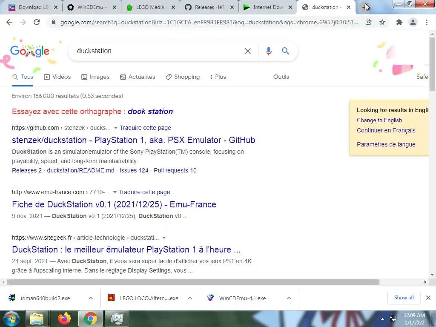Show hidden system tray icons
Viewport: 436px width, 327px height.
click(x=383, y=319)
